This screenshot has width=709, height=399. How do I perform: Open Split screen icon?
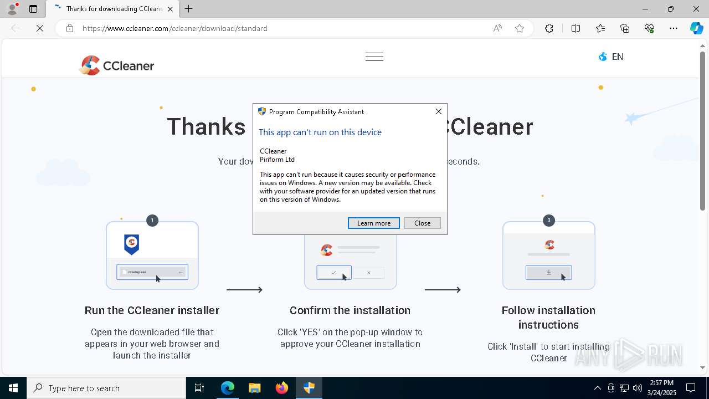pyautogui.click(x=576, y=28)
